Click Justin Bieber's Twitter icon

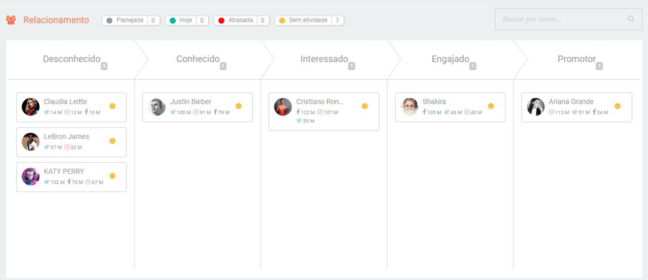click(x=173, y=112)
